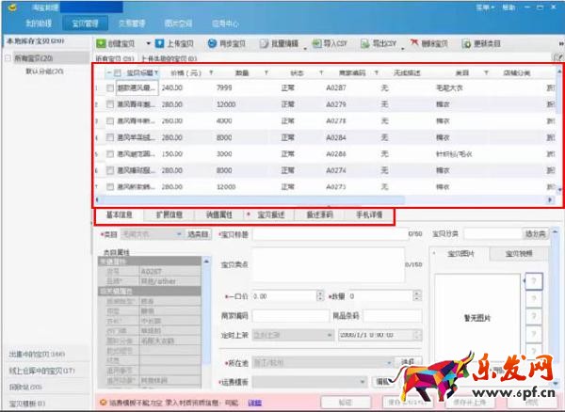Tick the checkbox on the first item row
565x412 pixels.
(x=110, y=88)
